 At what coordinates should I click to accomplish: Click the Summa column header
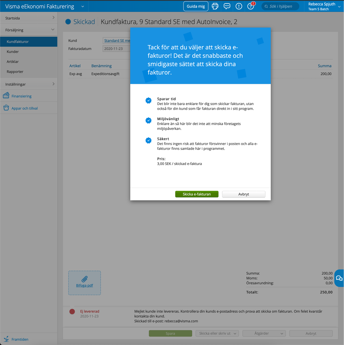click(324, 66)
